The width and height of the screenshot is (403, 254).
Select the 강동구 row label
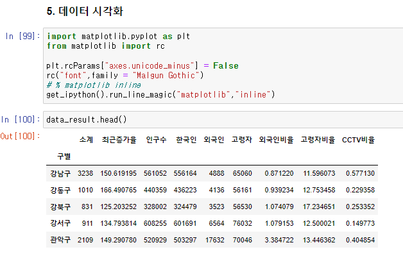point(60,190)
